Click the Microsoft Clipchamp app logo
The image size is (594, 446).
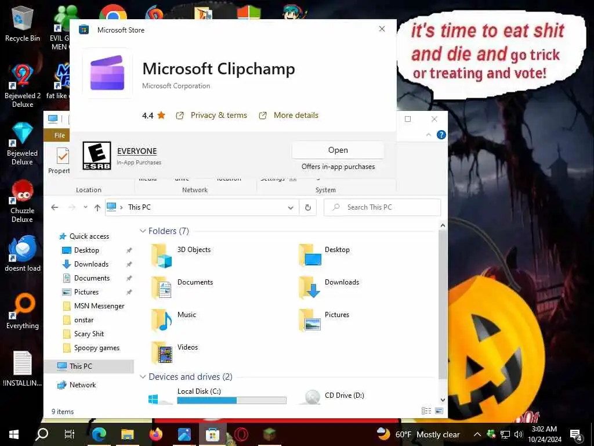107,73
